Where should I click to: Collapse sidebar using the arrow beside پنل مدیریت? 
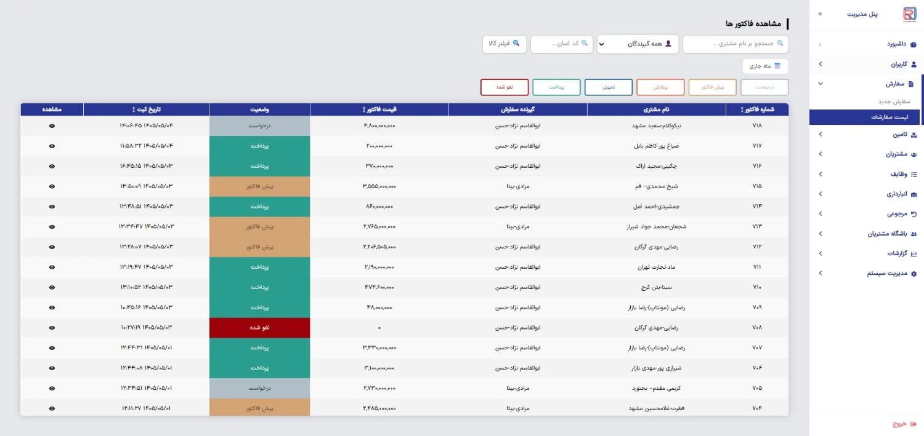(x=819, y=14)
